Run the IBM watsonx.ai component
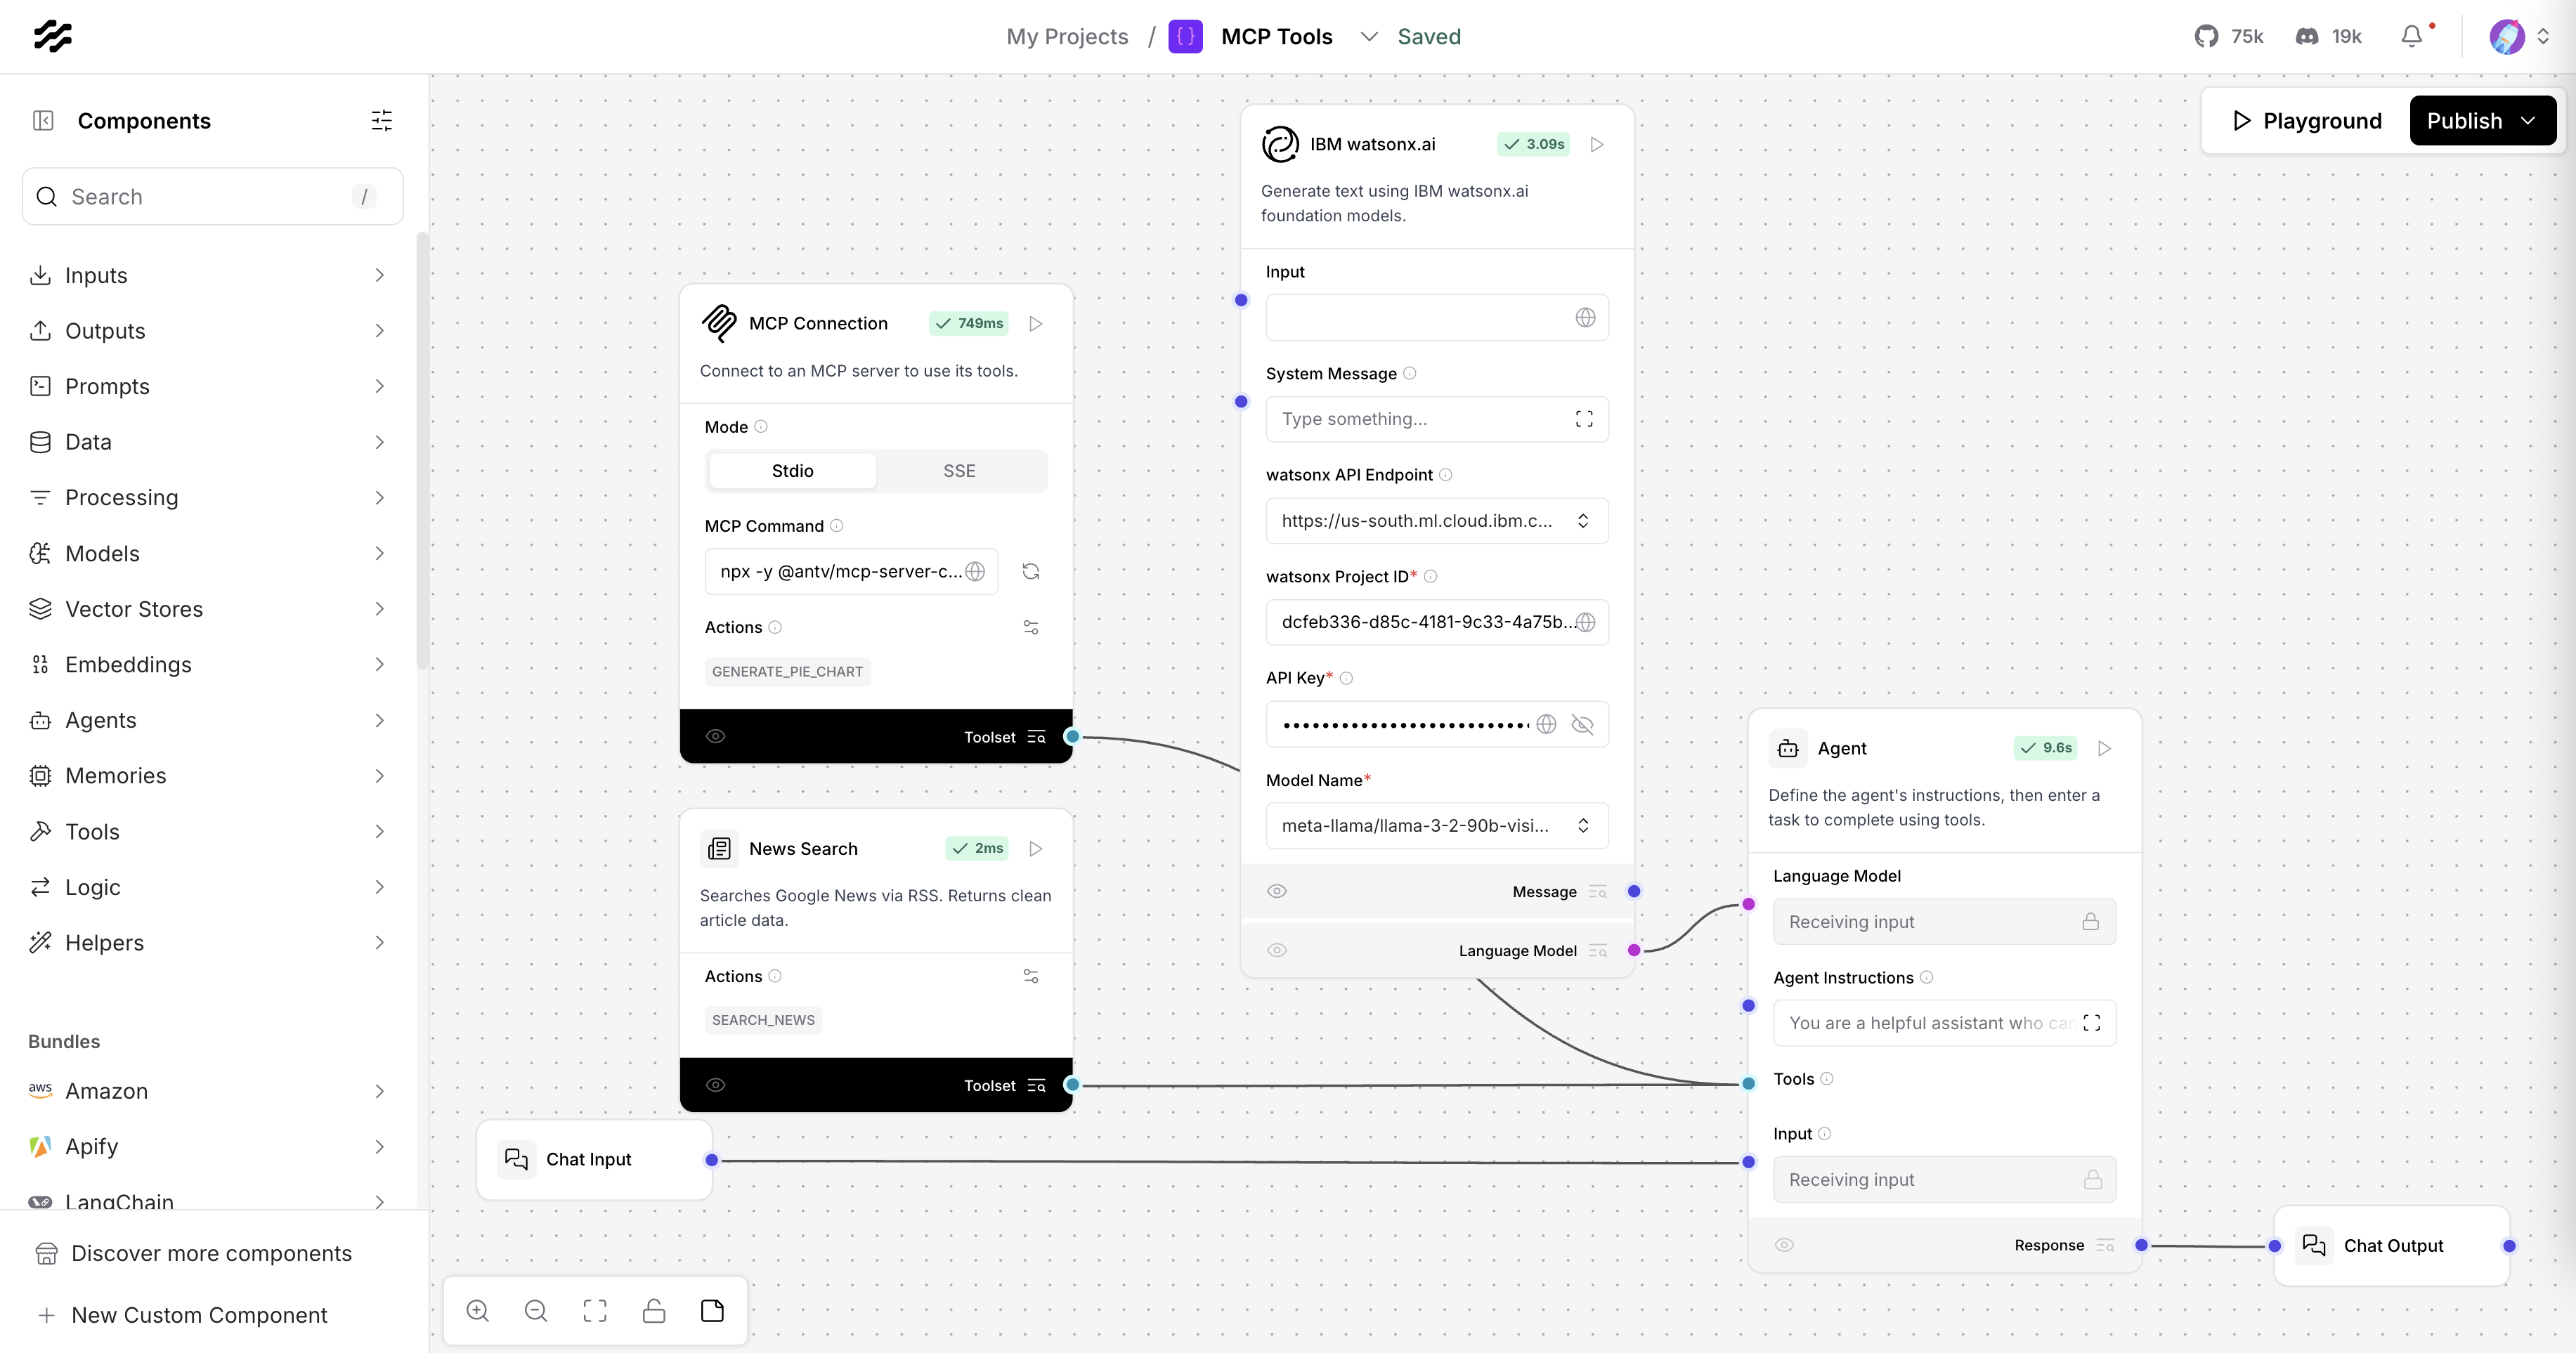 point(1597,144)
